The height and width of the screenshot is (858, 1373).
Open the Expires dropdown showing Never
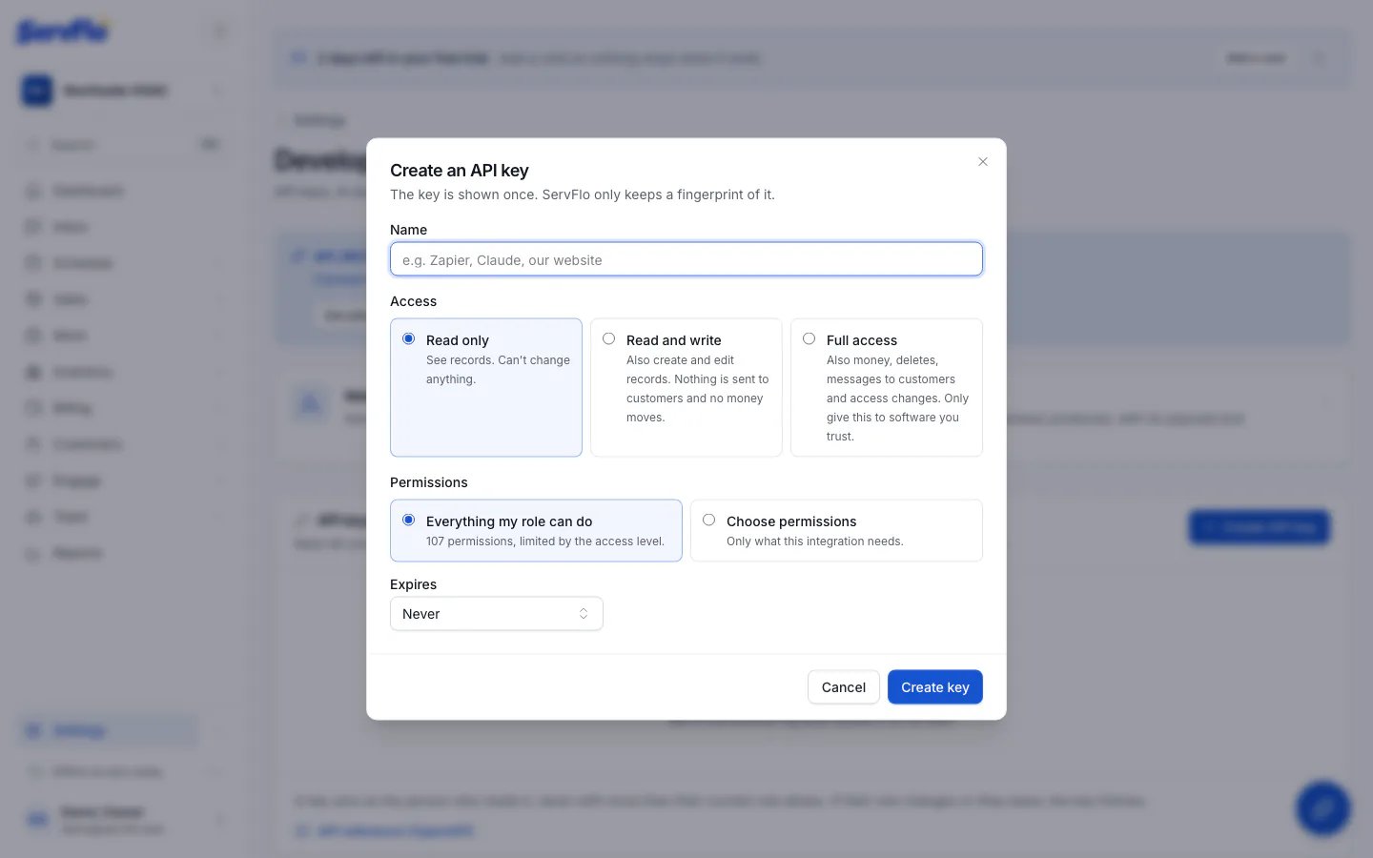pos(497,614)
